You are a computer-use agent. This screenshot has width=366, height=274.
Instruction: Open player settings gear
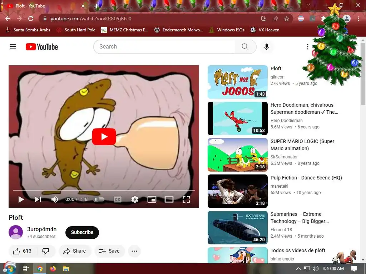135,199
